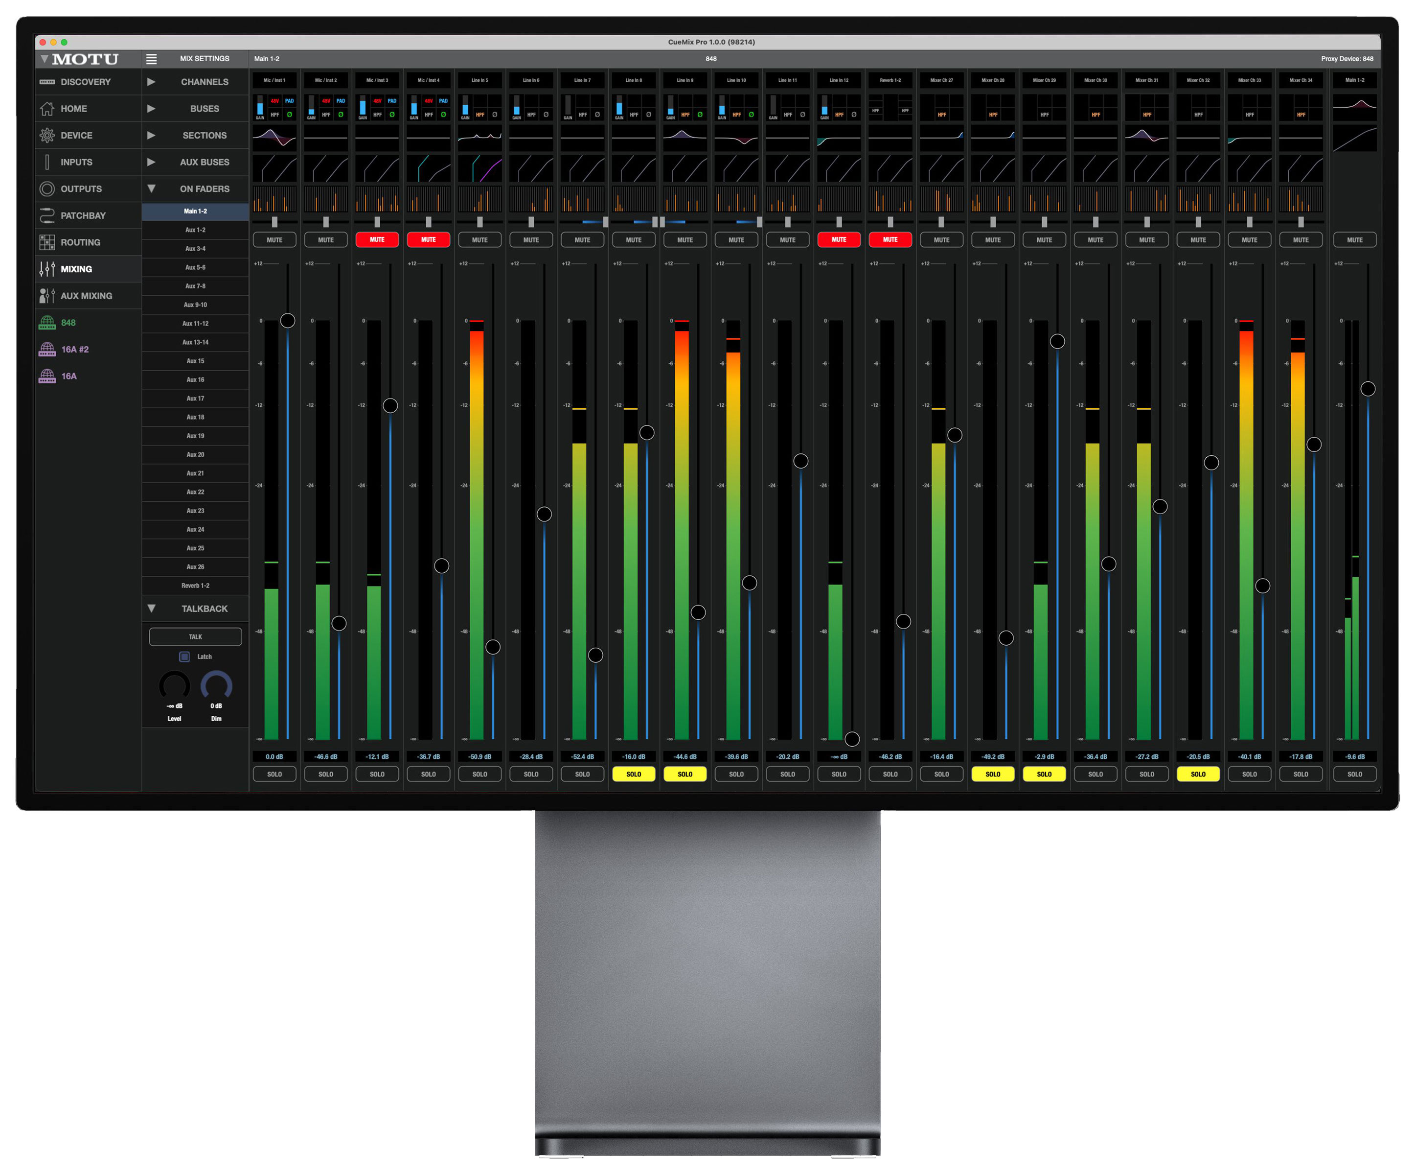The height and width of the screenshot is (1174, 1415).
Task: Select the 16A #2 device icon
Action: 47,349
